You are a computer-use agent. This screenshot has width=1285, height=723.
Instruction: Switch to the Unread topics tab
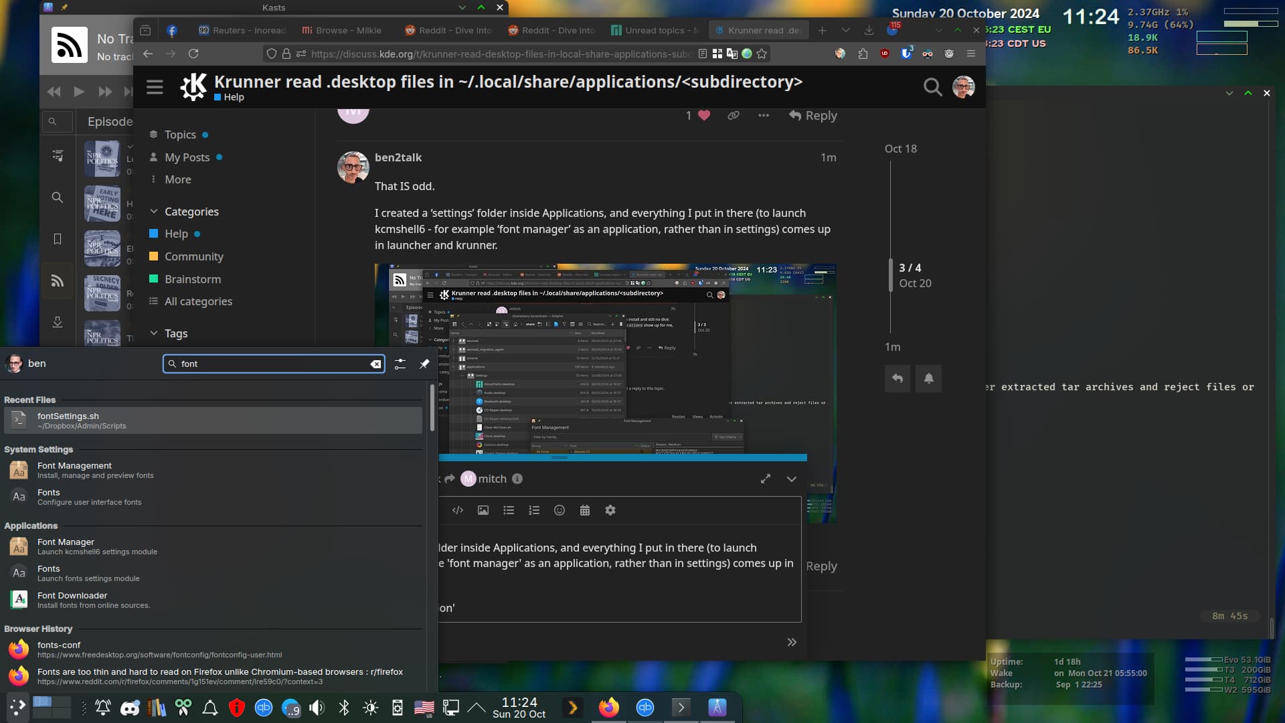[x=654, y=30]
